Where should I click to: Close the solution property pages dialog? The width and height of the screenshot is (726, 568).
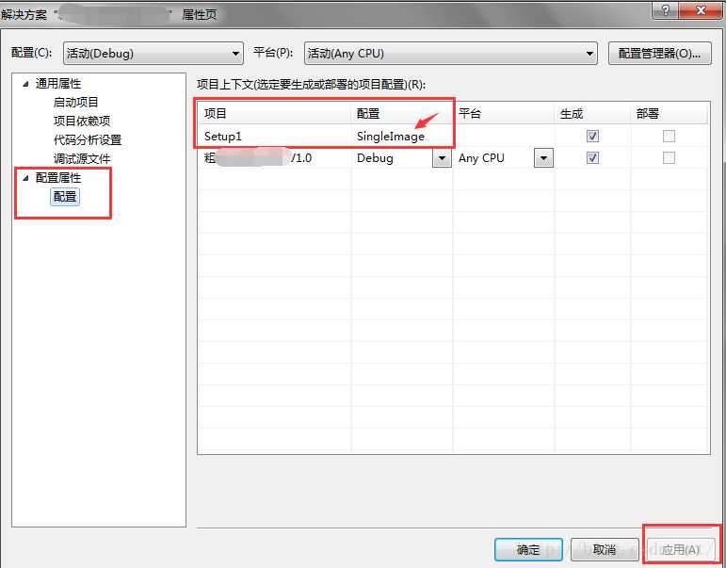click(701, 9)
